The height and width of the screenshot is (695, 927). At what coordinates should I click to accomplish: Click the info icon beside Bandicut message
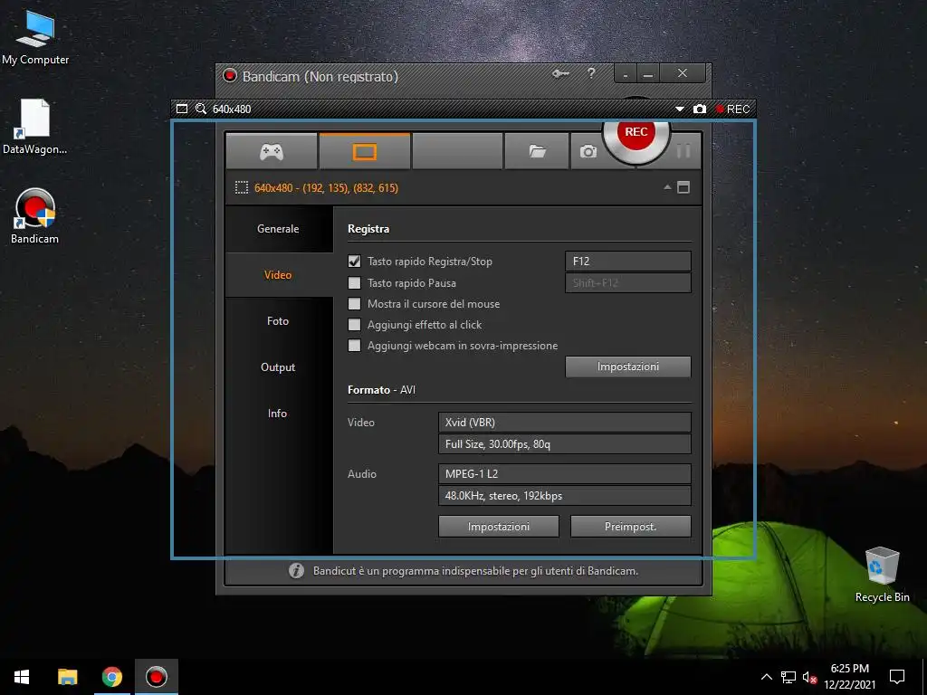coord(296,571)
